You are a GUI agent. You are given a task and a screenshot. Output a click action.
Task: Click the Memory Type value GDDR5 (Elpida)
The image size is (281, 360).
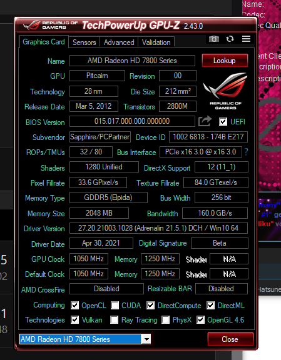click(x=108, y=197)
